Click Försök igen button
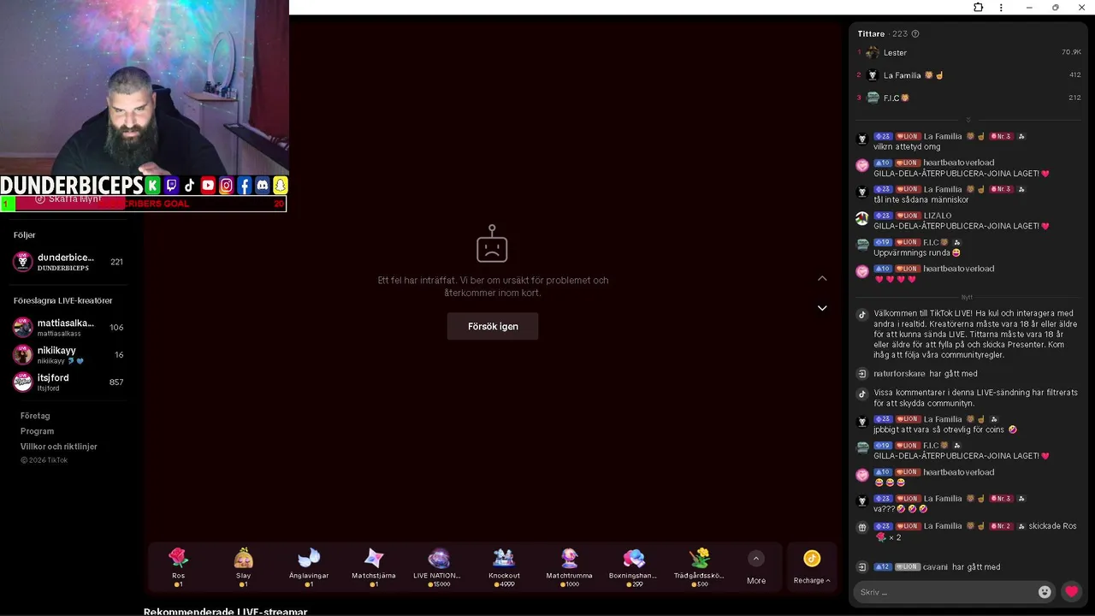This screenshot has height=616, width=1095. 493,326
